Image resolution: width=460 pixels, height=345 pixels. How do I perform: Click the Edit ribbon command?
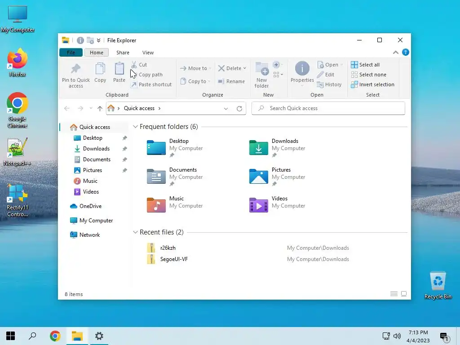click(326, 75)
